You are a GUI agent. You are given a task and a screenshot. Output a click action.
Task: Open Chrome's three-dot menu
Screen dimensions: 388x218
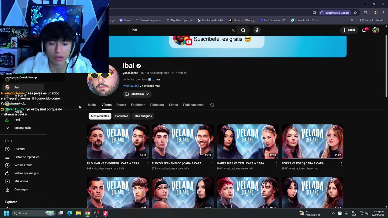click(383, 13)
